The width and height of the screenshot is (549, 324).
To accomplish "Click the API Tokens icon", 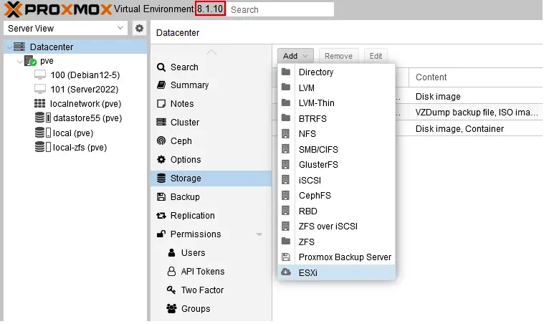I will pos(171,271).
